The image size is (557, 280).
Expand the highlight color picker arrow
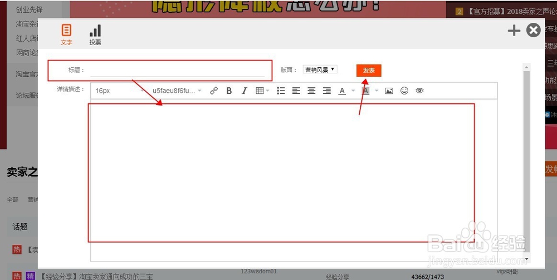point(377,91)
